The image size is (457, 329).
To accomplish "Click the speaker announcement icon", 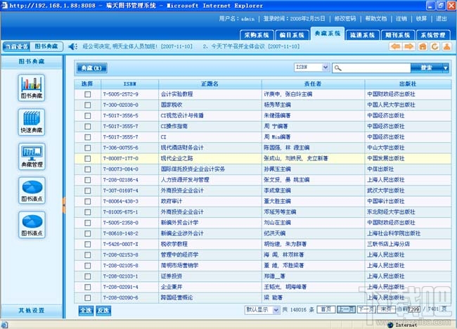I will click(72, 46).
